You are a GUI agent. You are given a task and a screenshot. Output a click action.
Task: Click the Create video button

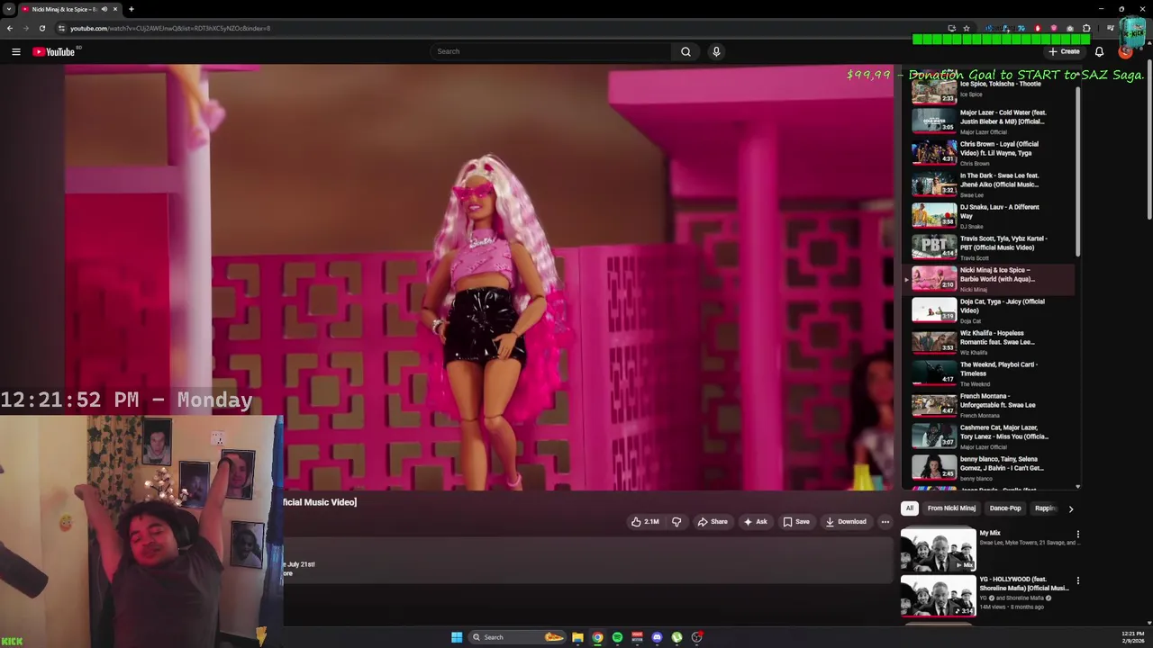tap(1065, 51)
